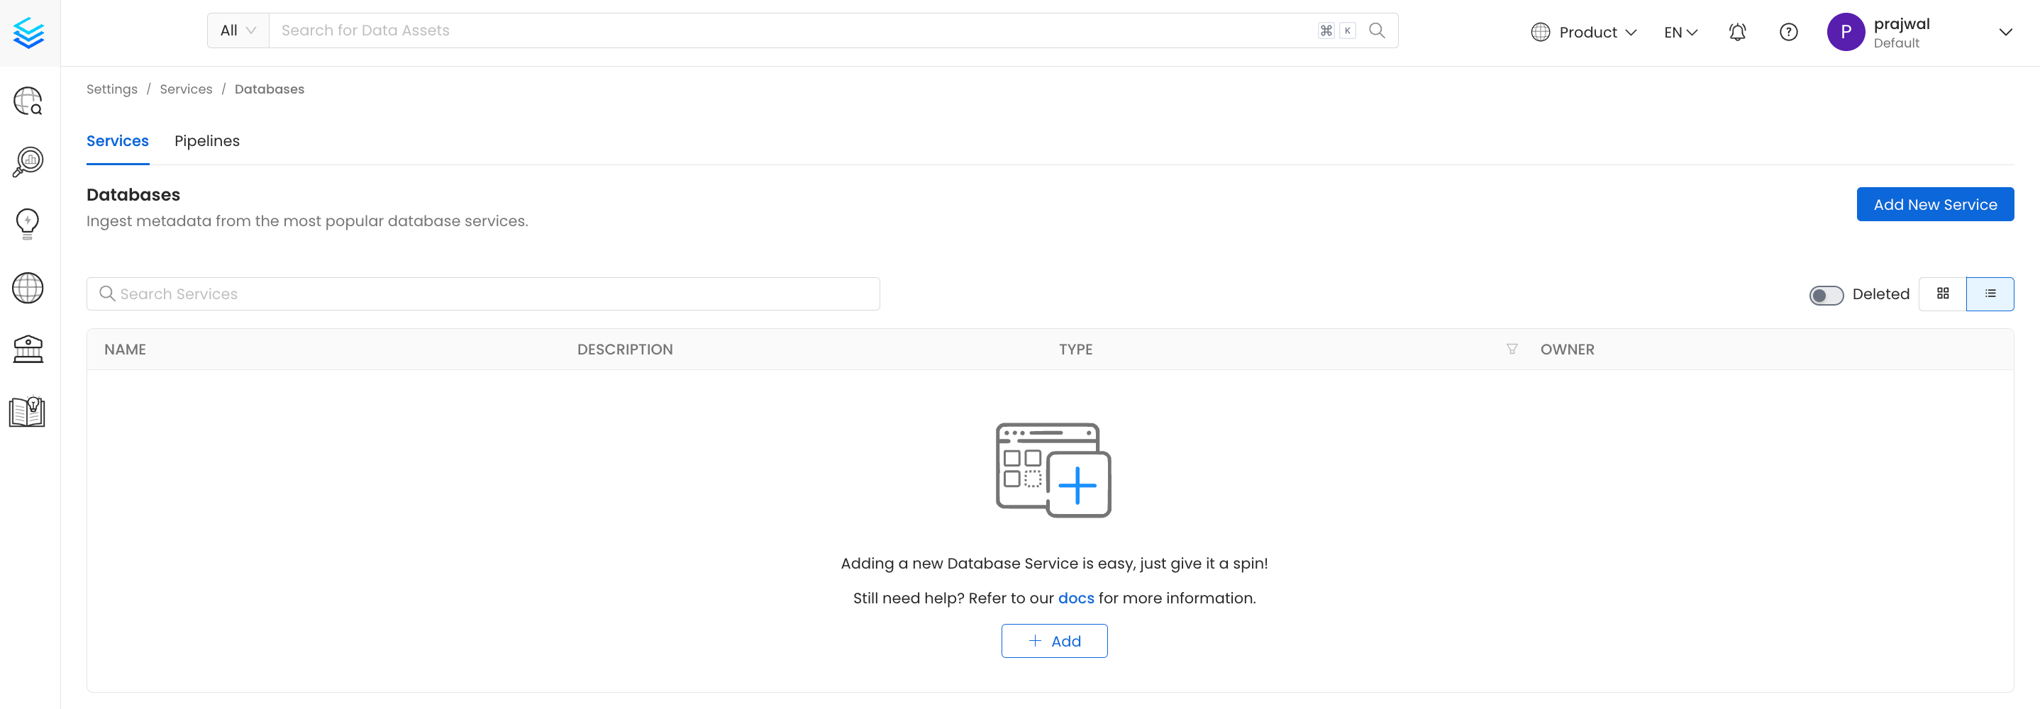Select the Observability icon in the sidebar
2040x709 pixels.
pos(28,162)
